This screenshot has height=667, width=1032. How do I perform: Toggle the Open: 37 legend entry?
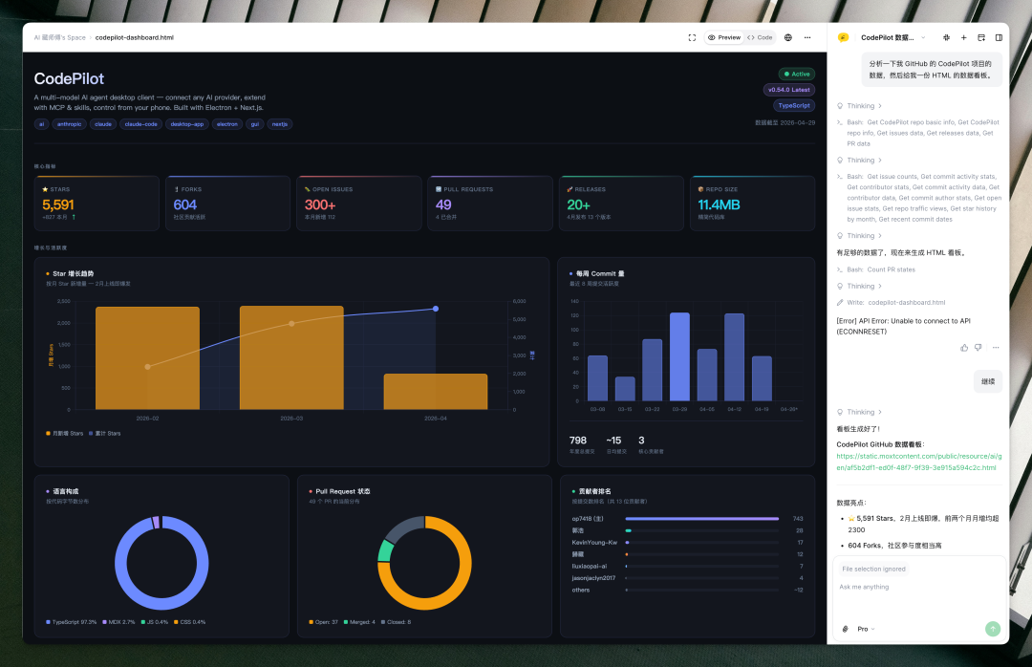coord(323,622)
